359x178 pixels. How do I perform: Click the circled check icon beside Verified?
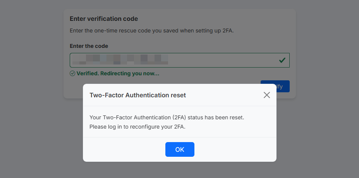pyautogui.click(x=72, y=73)
